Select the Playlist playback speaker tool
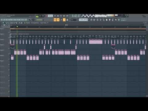 tap(22, 23)
